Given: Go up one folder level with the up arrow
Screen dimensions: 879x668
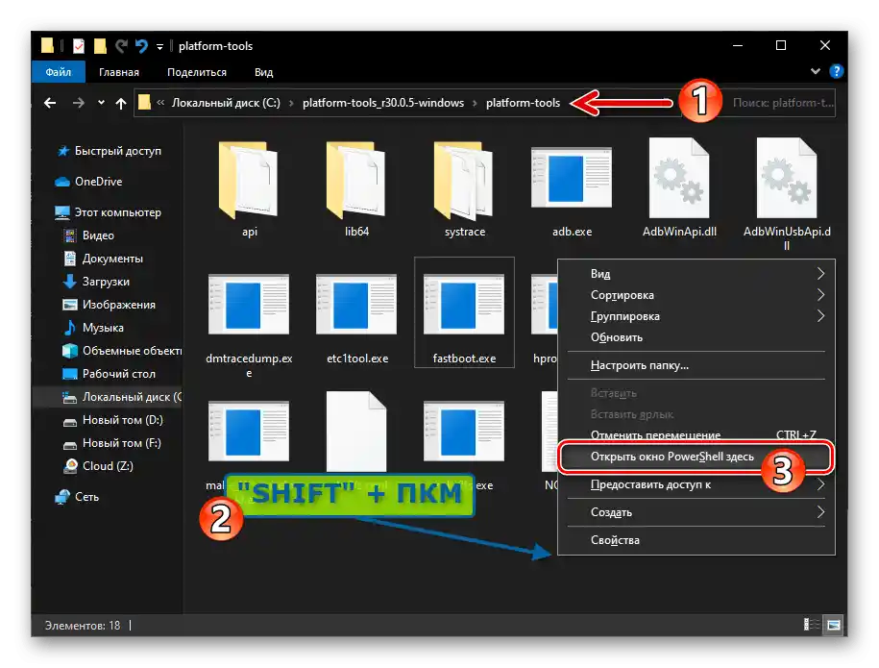Looking at the screenshot, I should (121, 103).
